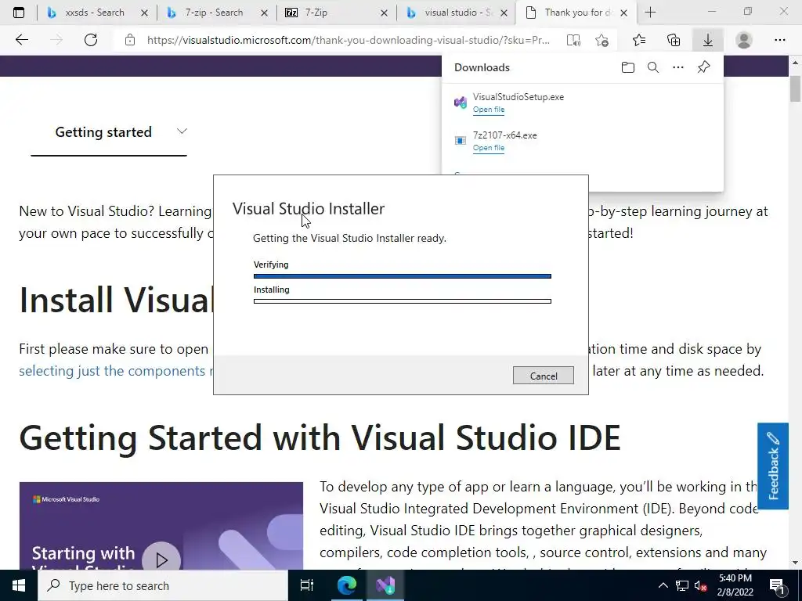Show hidden system tray icons

click(663, 585)
